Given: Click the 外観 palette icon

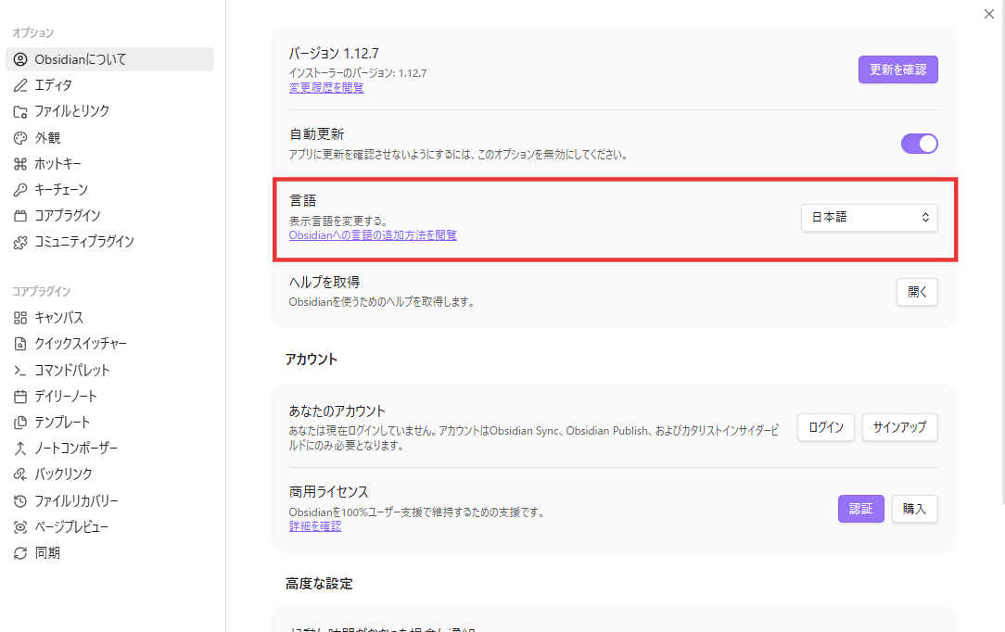Looking at the screenshot, I should 20,137.
